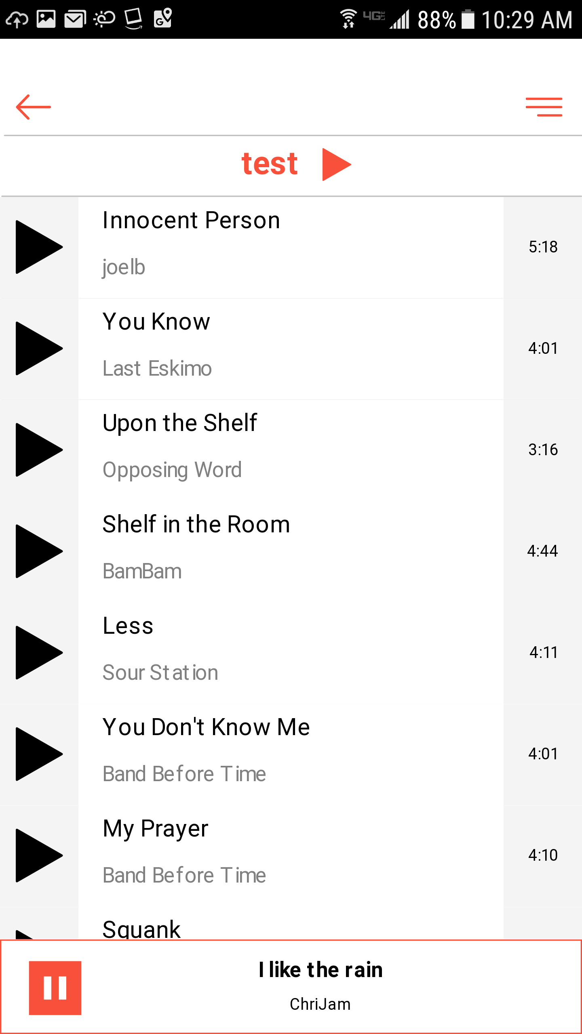This screenshot has height=1034, width=582.
Task: Tap the Wi-Fi status bar icon
Action: coord(348,19)
